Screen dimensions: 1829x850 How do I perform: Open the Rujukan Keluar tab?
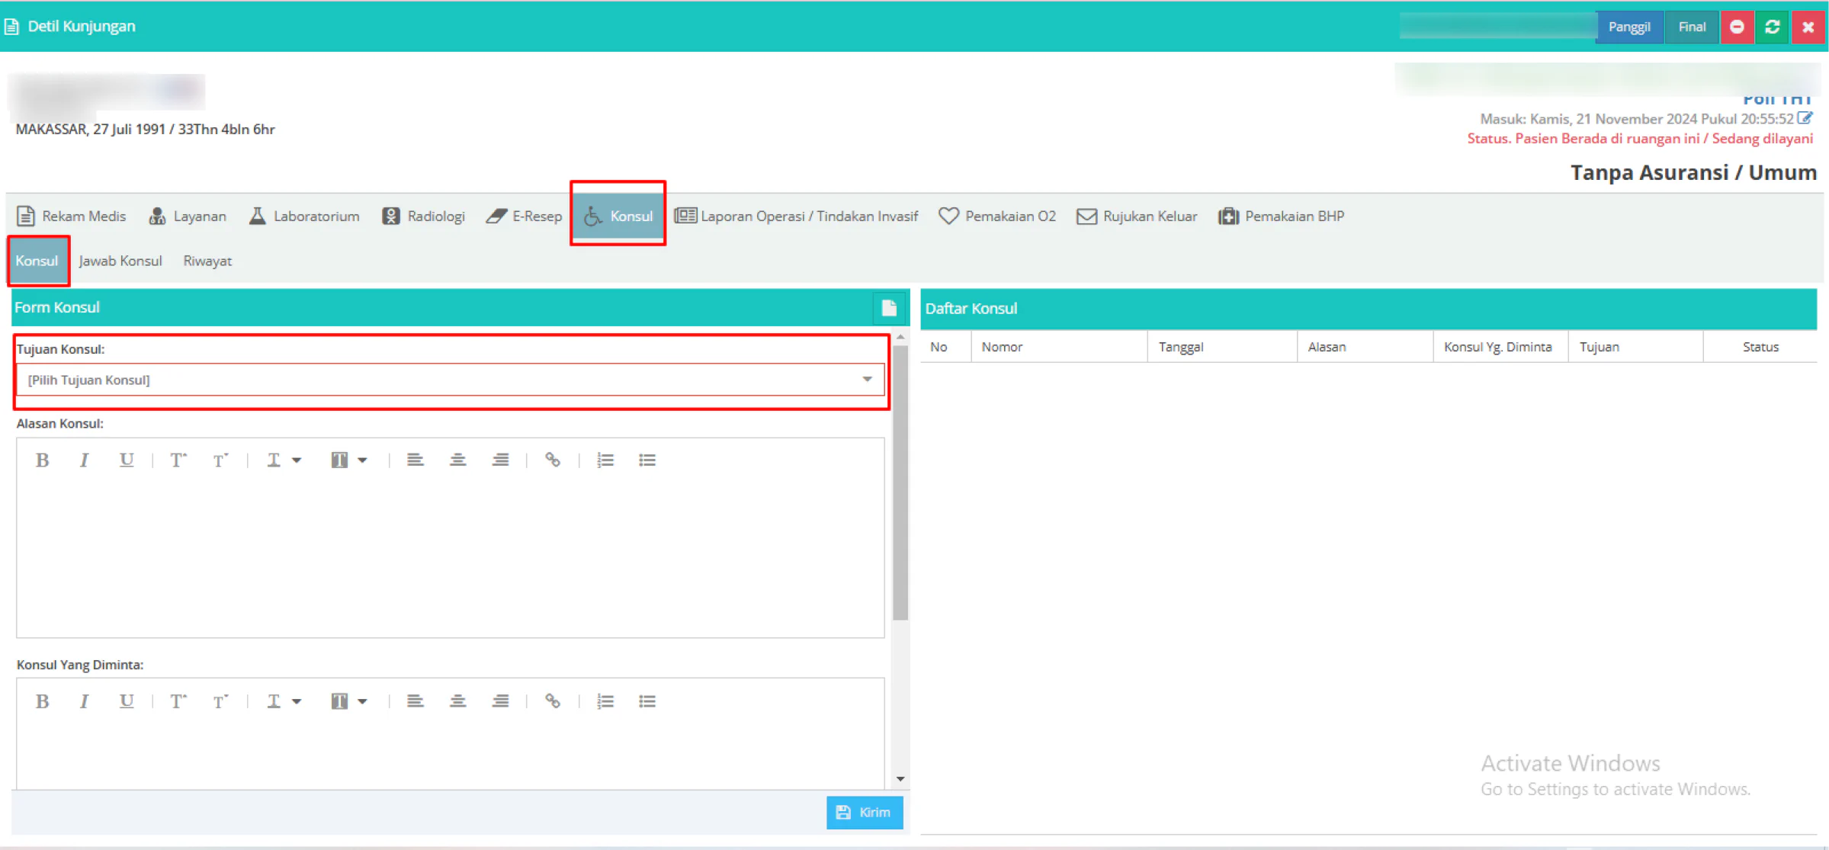click(1137, 217)
